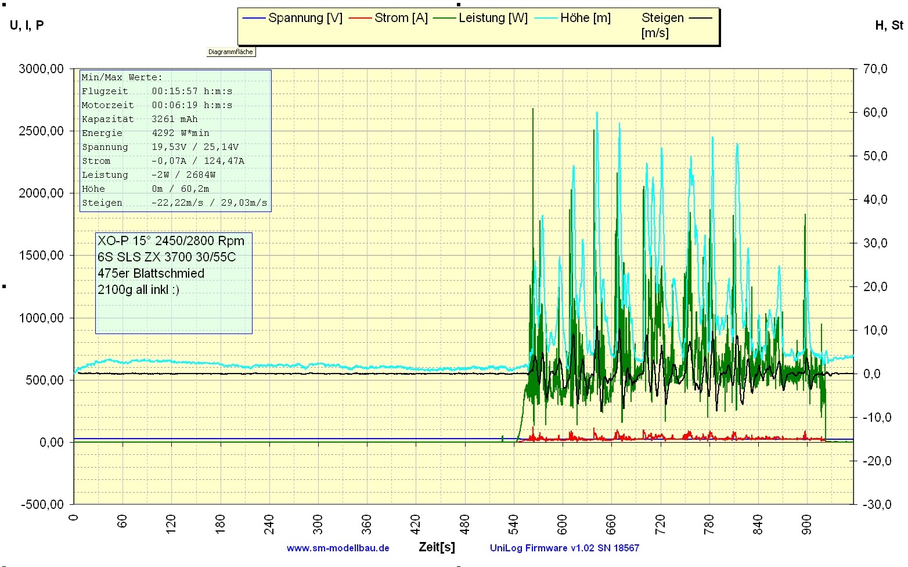Screen dimensions: 908x567
Task: Click the blue Spannung [V] legend line
Action: [x=254, y=18]
